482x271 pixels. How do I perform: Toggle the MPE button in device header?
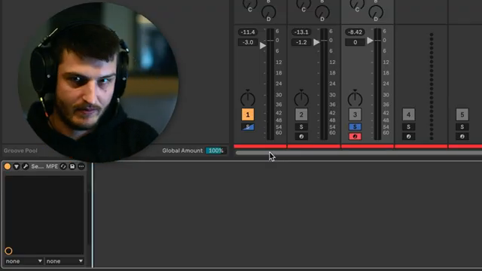pyautogui.click(x=52, y=166)
